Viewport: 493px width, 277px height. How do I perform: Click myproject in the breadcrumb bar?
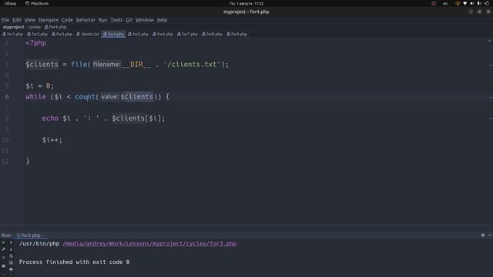point(14,27)
